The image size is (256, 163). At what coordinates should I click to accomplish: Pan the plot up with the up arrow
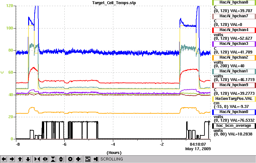[x=20, y=159]
